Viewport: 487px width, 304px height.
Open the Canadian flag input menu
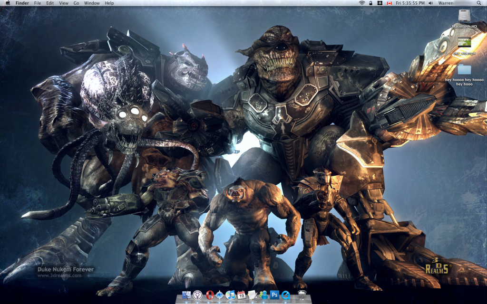tap(389, 3)
